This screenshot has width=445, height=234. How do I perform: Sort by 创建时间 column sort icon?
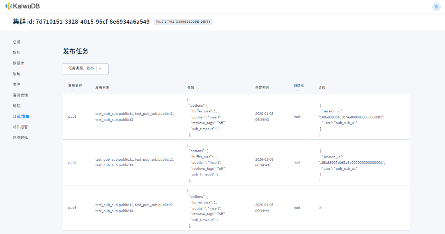274,87
